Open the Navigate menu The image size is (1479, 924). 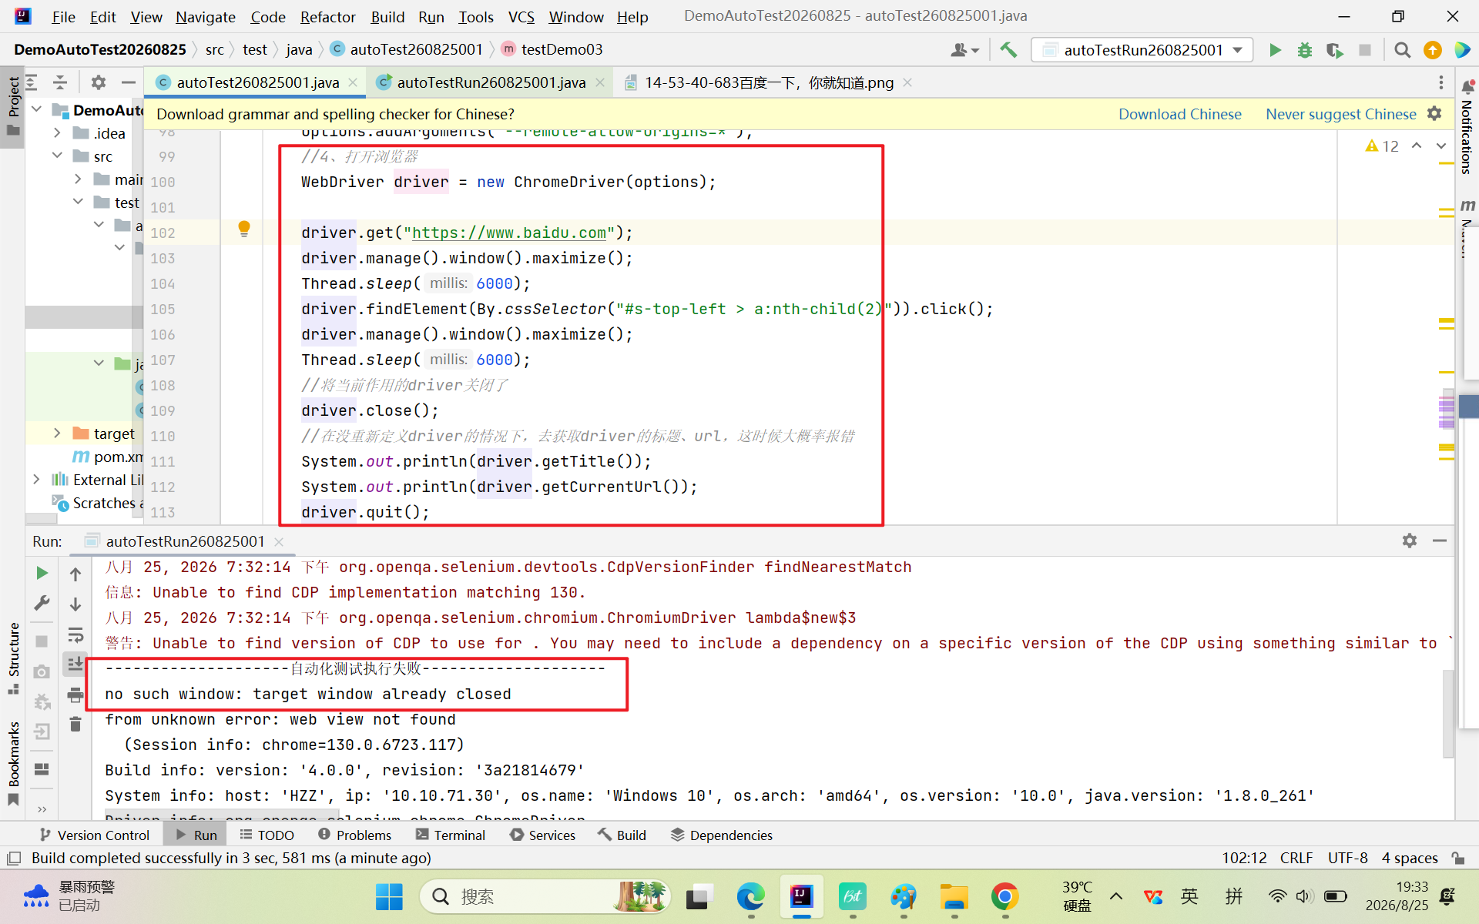tap(205, 16)
